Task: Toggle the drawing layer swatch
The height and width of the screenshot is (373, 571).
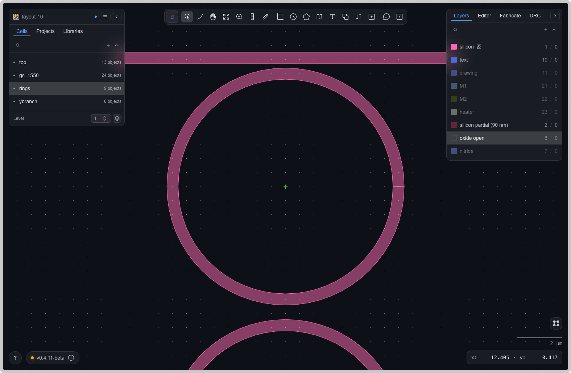Action: (454, 73)
